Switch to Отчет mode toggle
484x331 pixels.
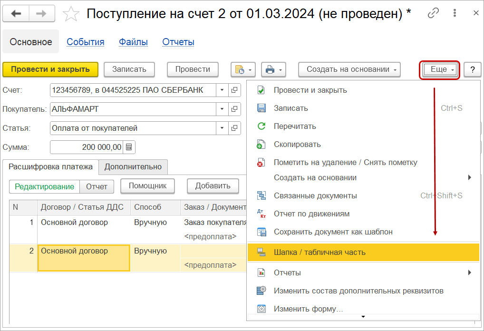(97, 187)
